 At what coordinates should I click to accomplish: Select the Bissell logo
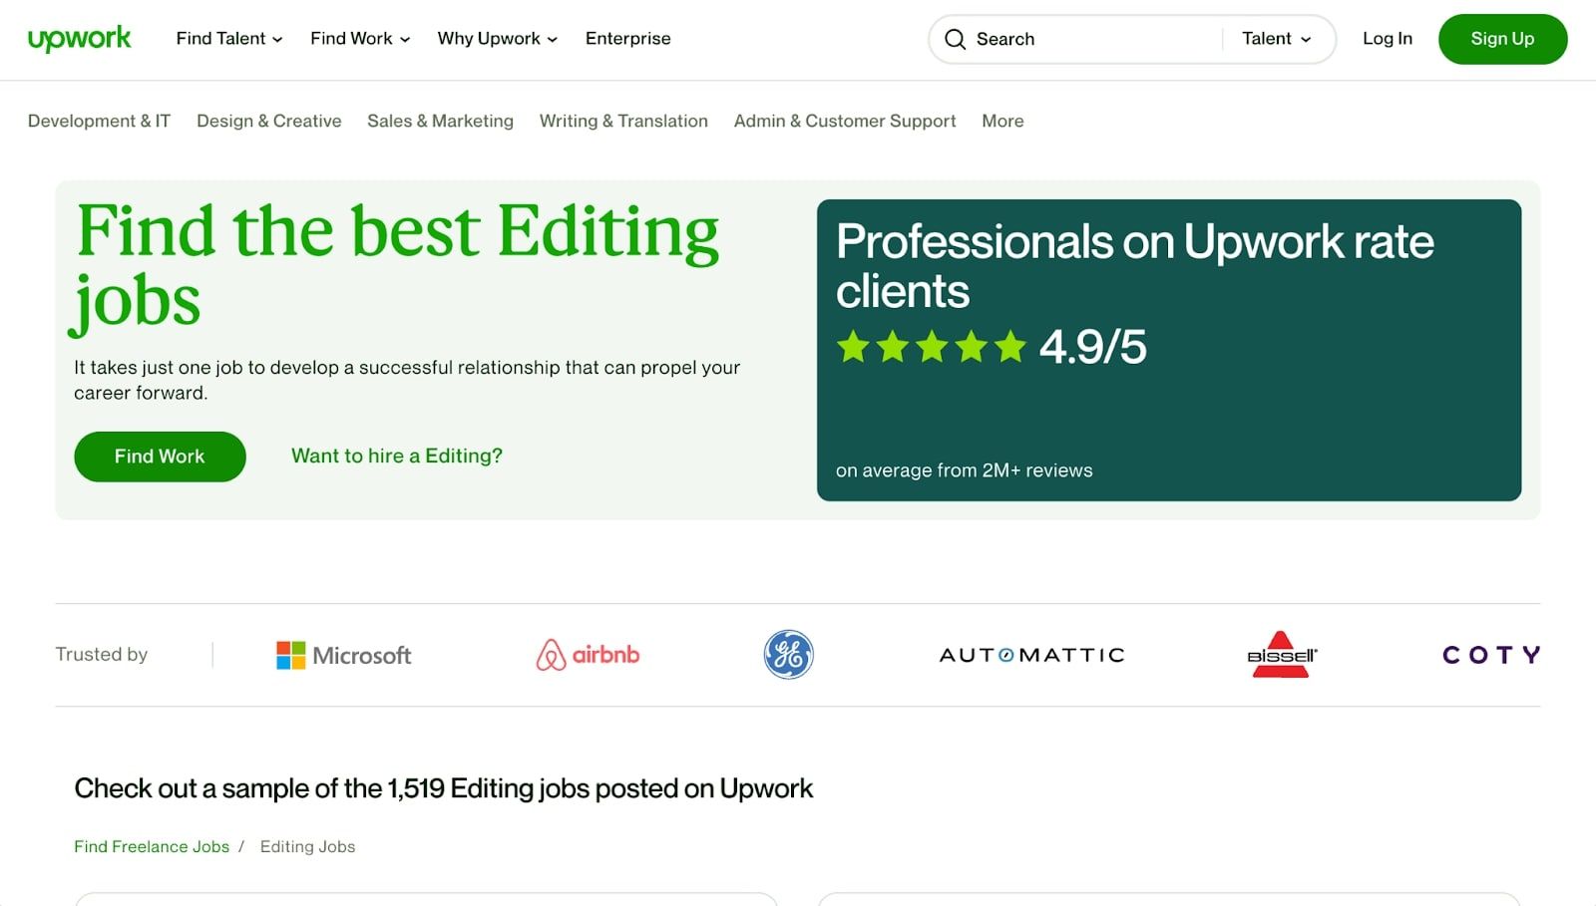point(1282,655)
